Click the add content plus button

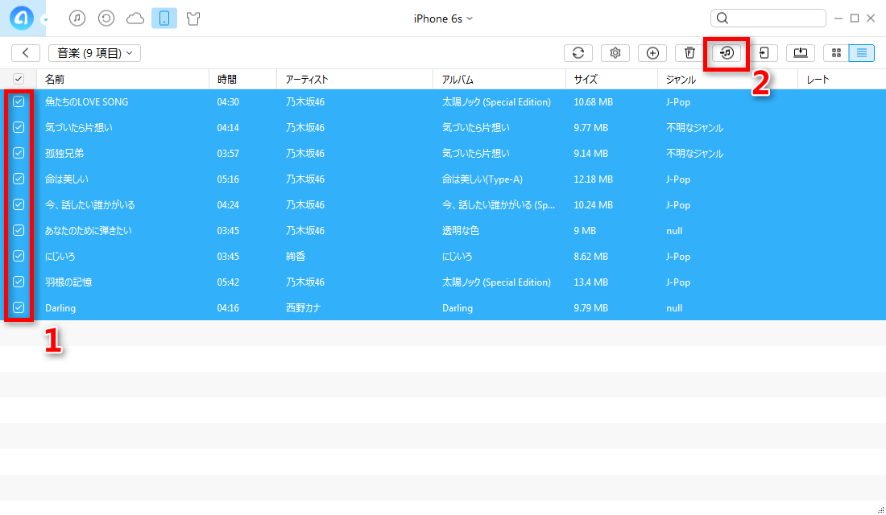652,53
